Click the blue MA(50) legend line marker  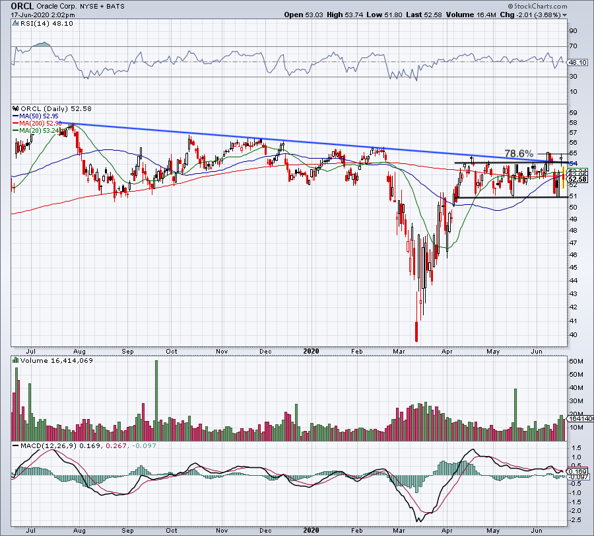tap(16, 116)
